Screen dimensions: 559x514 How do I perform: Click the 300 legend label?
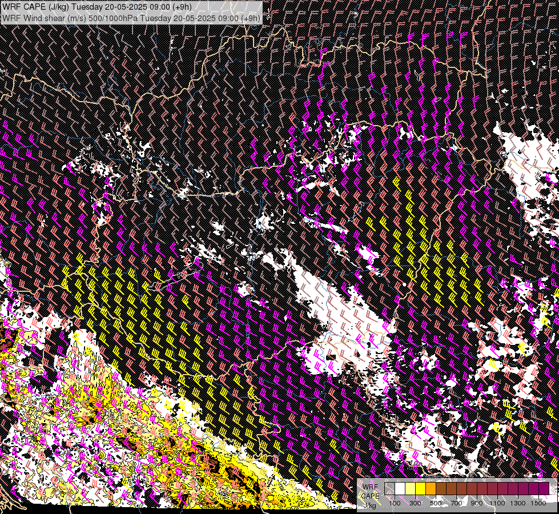pyautogui.click(x=415, y=503)
